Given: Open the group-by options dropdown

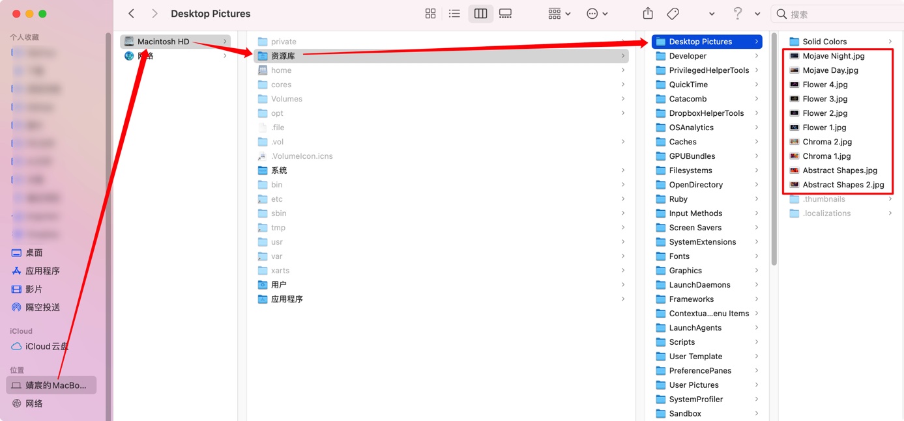Looking at the screenshot, I should click(559, 14).
